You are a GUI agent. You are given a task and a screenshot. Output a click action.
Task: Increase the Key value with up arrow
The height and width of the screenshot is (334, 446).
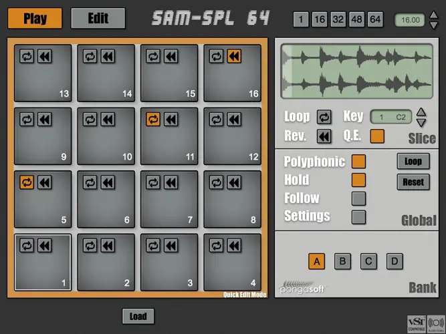(x=421, y=112)
